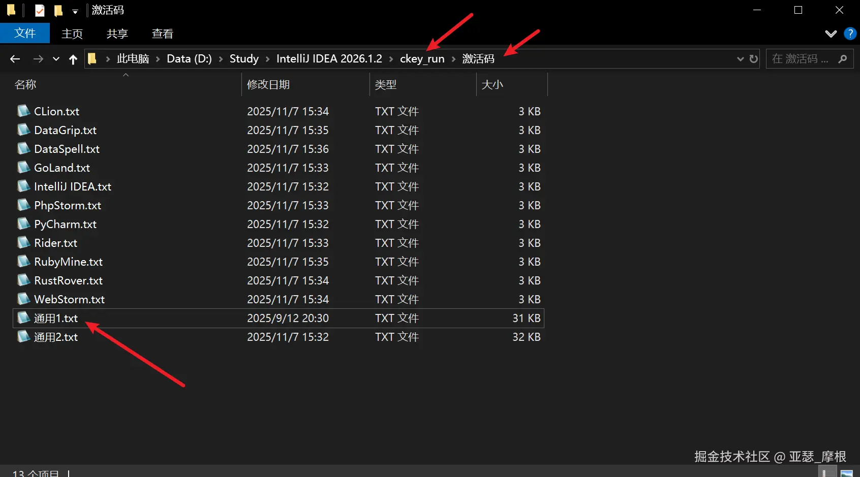The width and height of the screenshot is (860, 477).
Task: Sort by 类型 column header
Action: [385, 84]
